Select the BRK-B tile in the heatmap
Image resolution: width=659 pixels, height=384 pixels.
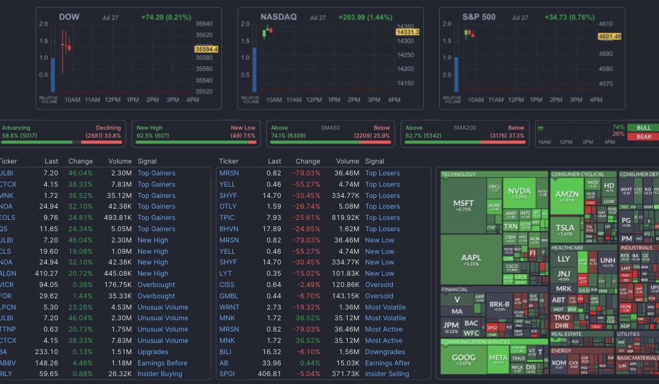tap(499, 306)
